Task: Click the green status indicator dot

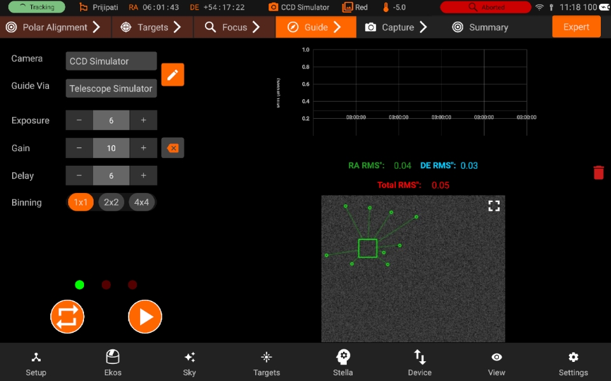Action: [80, 285]
